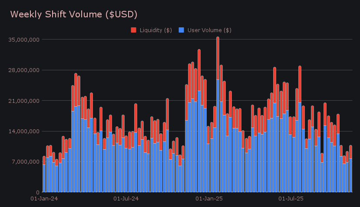Click the 01-Jan-24 x-axis label
Screen dimensions: 360x207
click(x=44, y=199)
